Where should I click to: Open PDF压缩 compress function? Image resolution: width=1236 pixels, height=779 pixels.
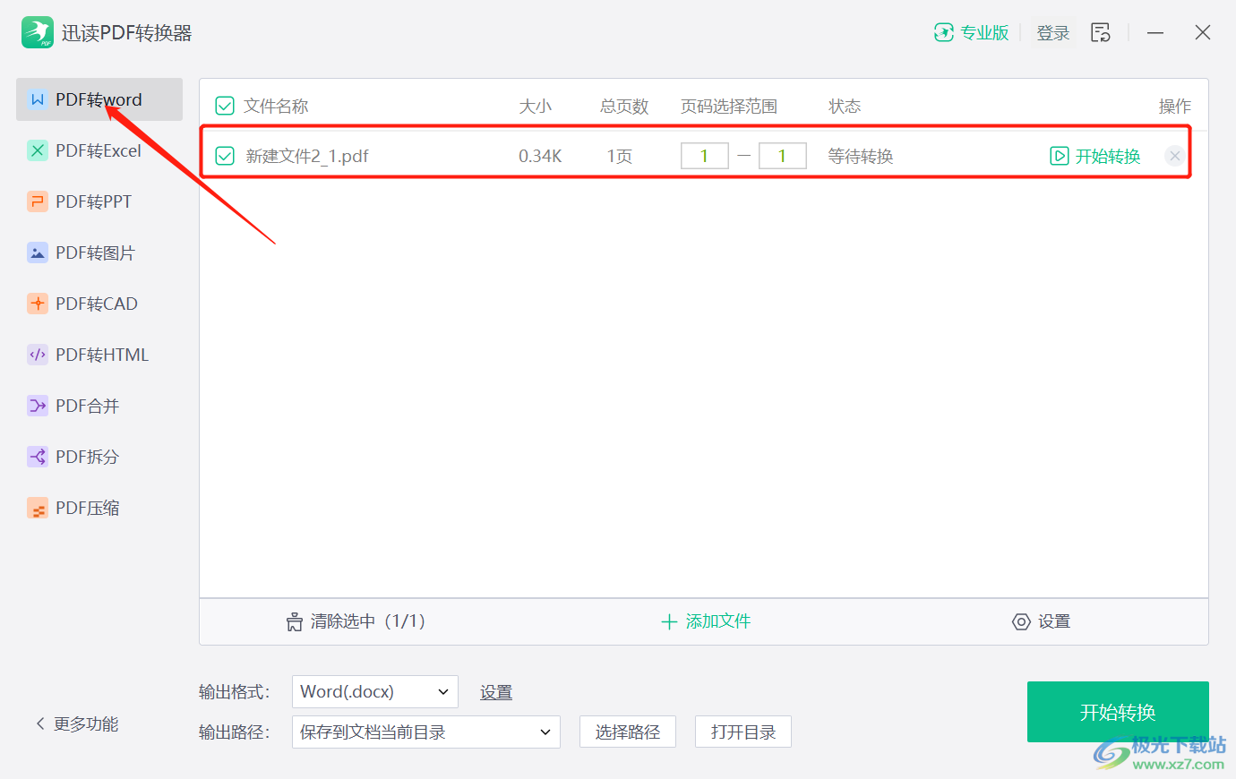[99, 508]
